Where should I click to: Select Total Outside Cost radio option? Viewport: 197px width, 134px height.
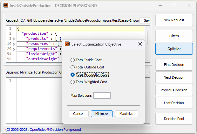click(x=73, y=67)
